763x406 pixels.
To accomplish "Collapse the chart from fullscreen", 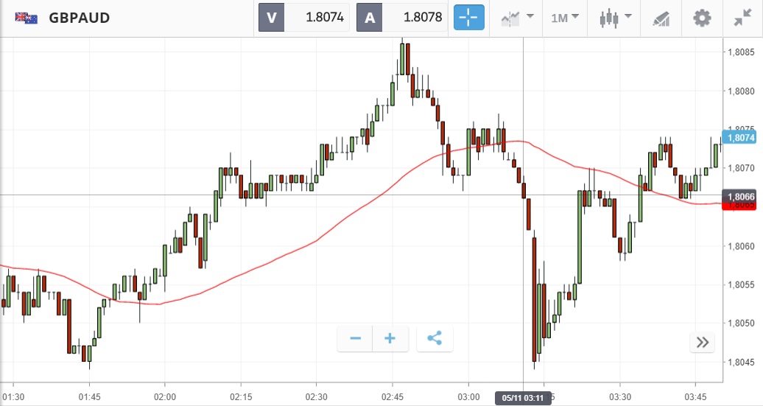I will tap(742, 18).
